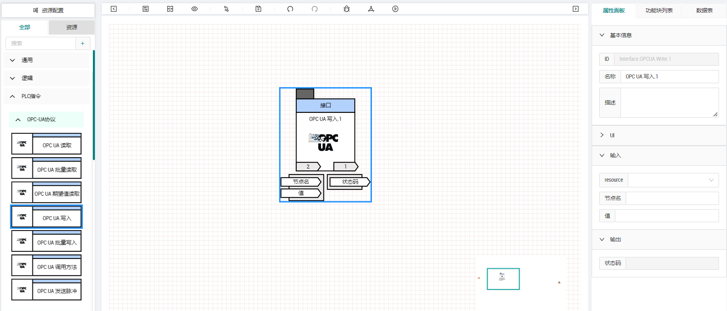Click the 状态码 output field in properties

(672, 263)
